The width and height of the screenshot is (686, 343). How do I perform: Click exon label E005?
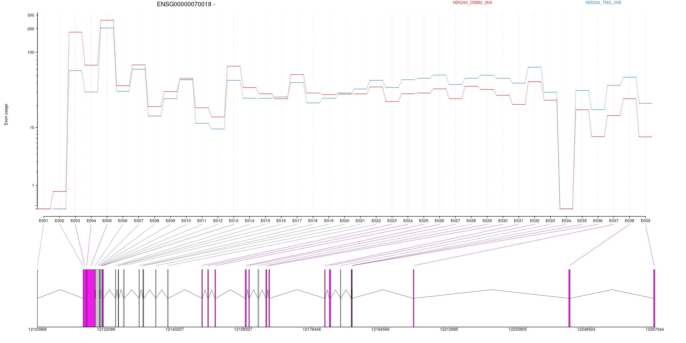point(107,221)
